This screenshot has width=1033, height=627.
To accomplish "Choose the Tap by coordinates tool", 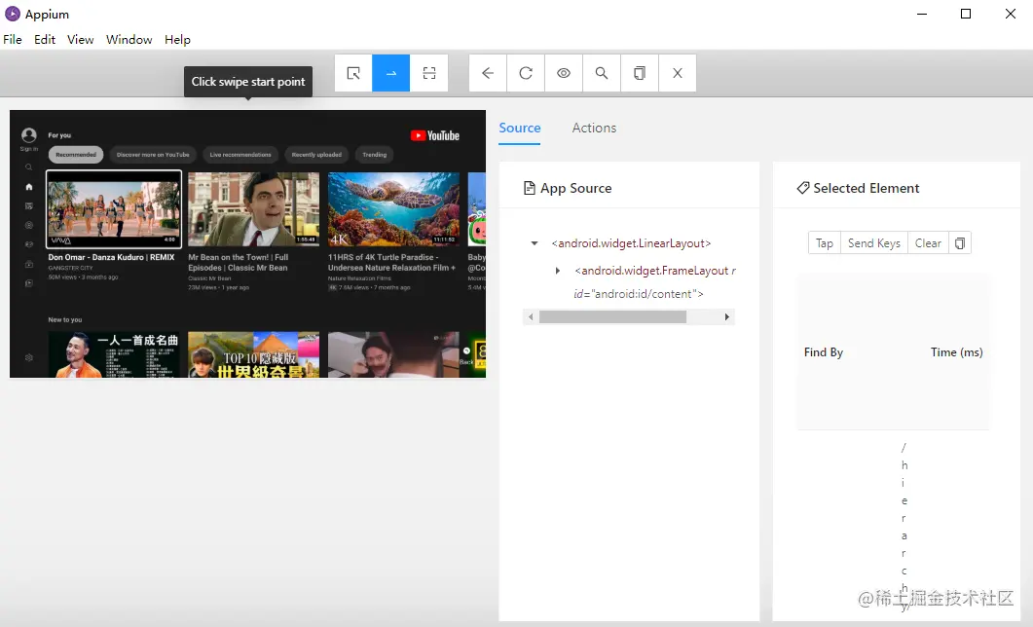I will coord(428,73).
